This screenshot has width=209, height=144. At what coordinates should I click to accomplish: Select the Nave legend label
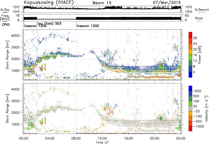point(199,18)
